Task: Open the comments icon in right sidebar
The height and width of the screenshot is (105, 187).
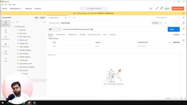Action: click(x=183, y=29)
